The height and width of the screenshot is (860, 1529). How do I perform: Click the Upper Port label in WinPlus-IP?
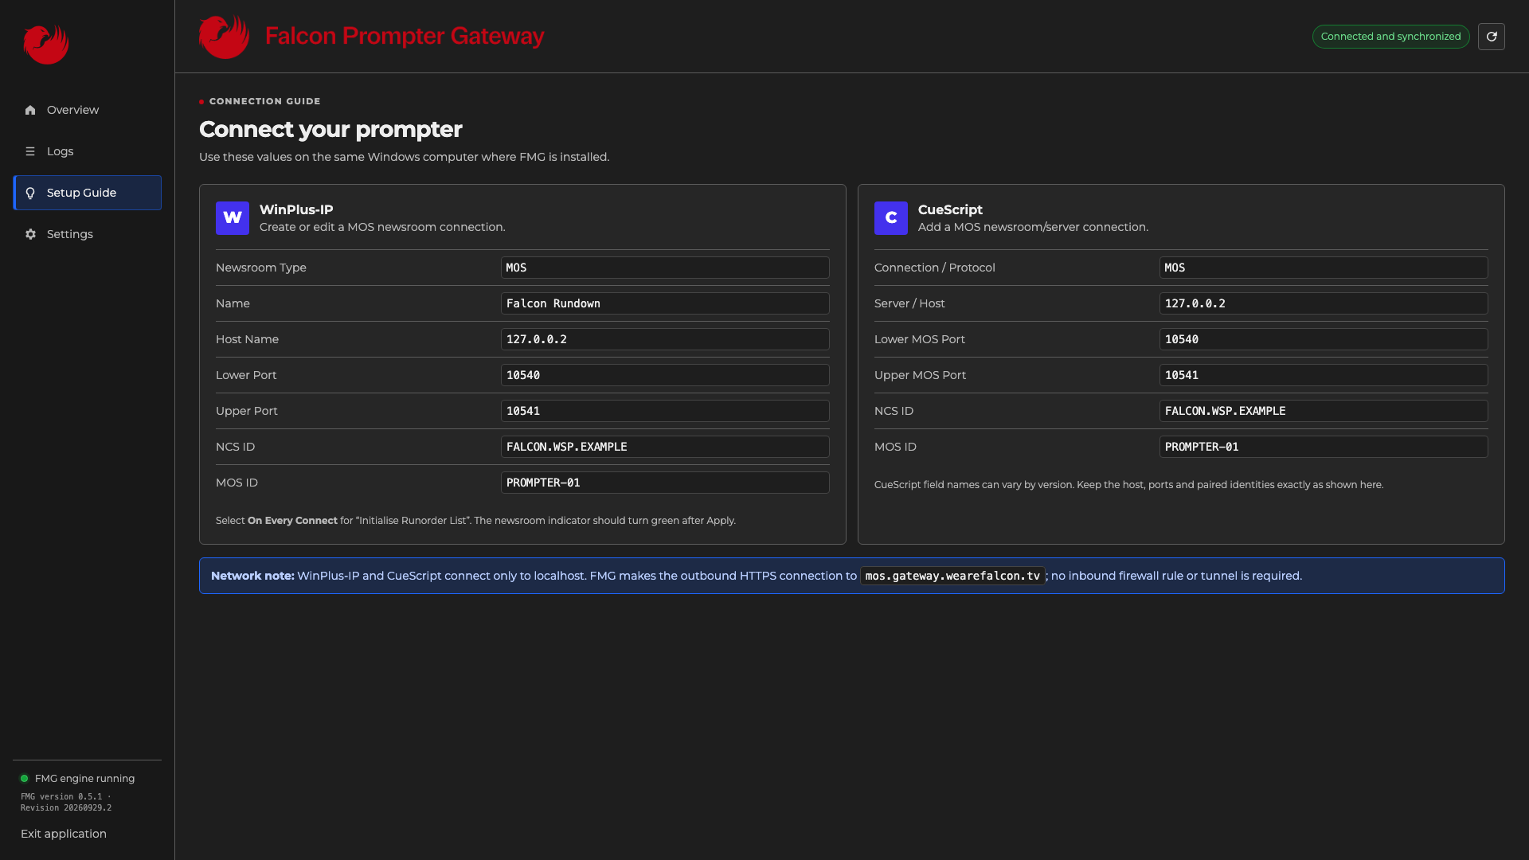pos(247,411)
